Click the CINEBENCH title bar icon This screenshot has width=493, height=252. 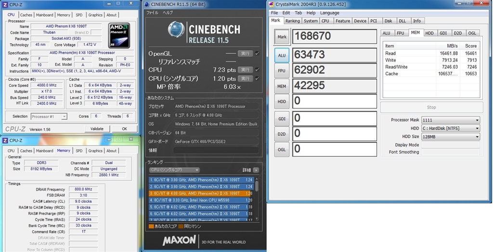pyautogui.click(x=147, y=4)
